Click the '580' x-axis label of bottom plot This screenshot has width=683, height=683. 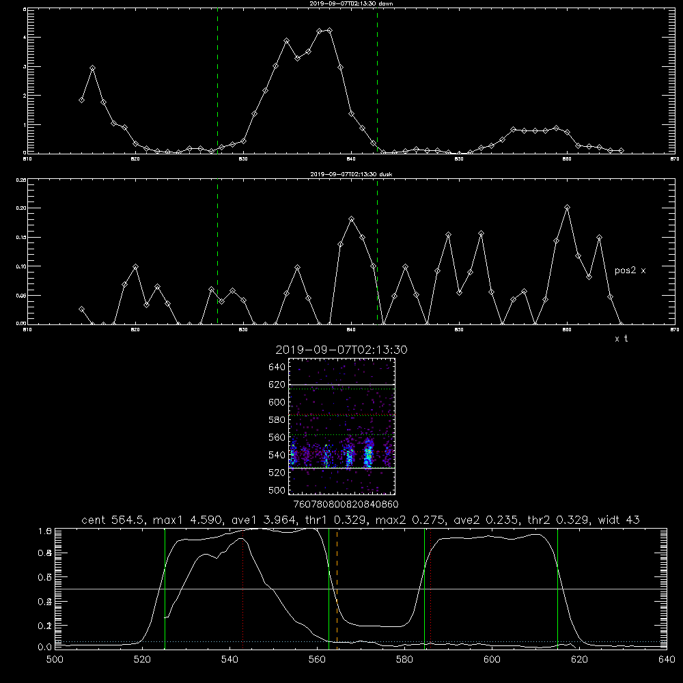point(404,660)
